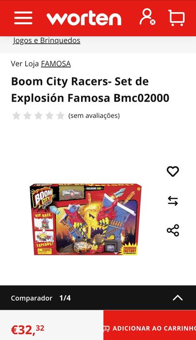Tap the Worten logo

coord(84,18)
